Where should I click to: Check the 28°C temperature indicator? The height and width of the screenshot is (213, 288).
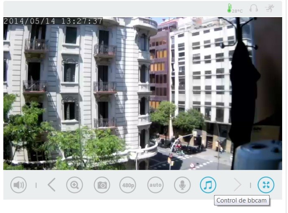tap(235, 8)
